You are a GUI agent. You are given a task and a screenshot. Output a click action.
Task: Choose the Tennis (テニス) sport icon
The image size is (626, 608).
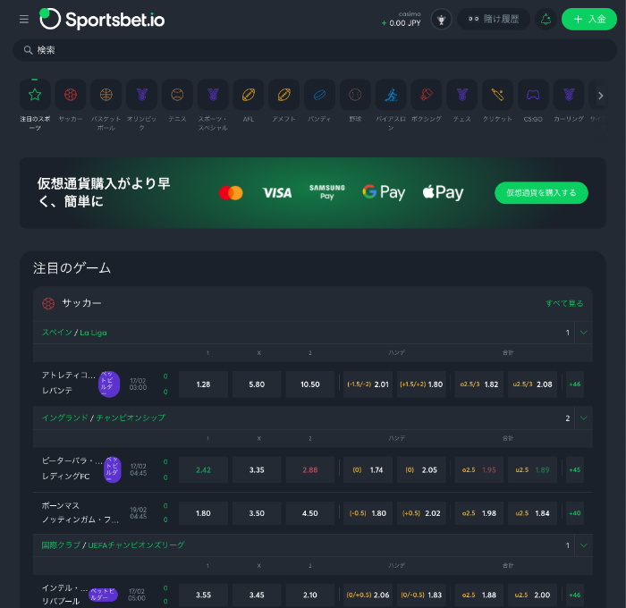click(x=177, y=95)
